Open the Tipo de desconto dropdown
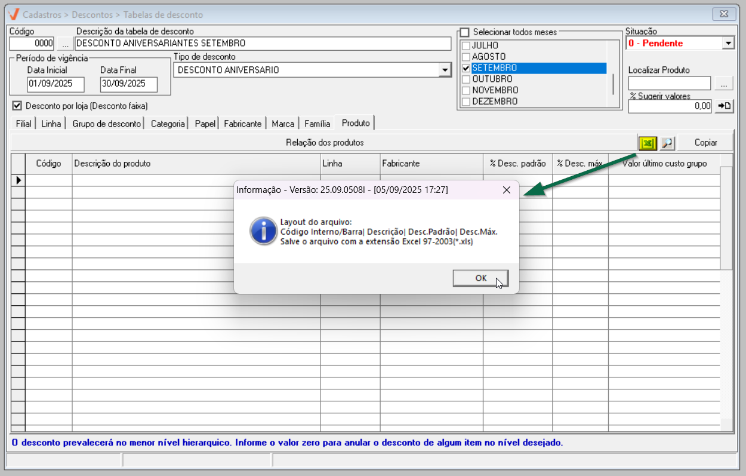The image size is (746, 476). point(445,70)
